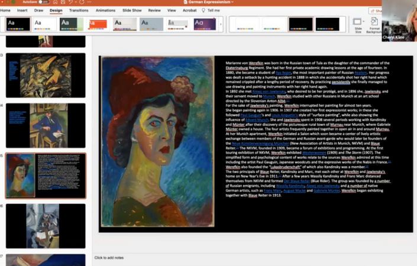Viewport: 417px width, 266px height.
Task: Open the Slide Size dropdown arrow
Action: 363,21
